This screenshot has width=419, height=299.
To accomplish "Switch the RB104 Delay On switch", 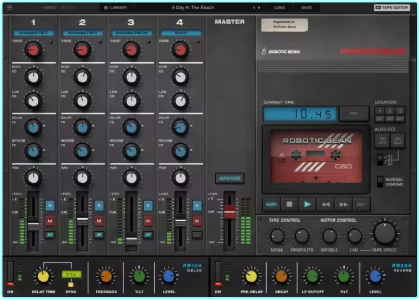I will point(10,273).
